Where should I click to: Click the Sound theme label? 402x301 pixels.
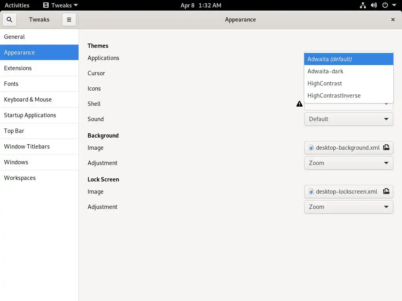coord(95,119)
